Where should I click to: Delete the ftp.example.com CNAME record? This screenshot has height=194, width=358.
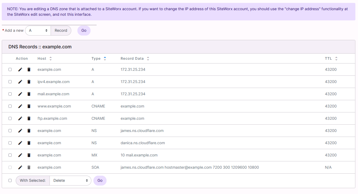tap(29, 118)
